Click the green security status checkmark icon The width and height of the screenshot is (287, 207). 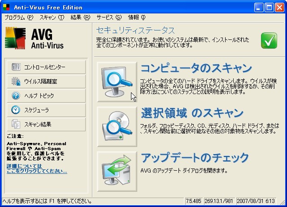coord(269,40)
